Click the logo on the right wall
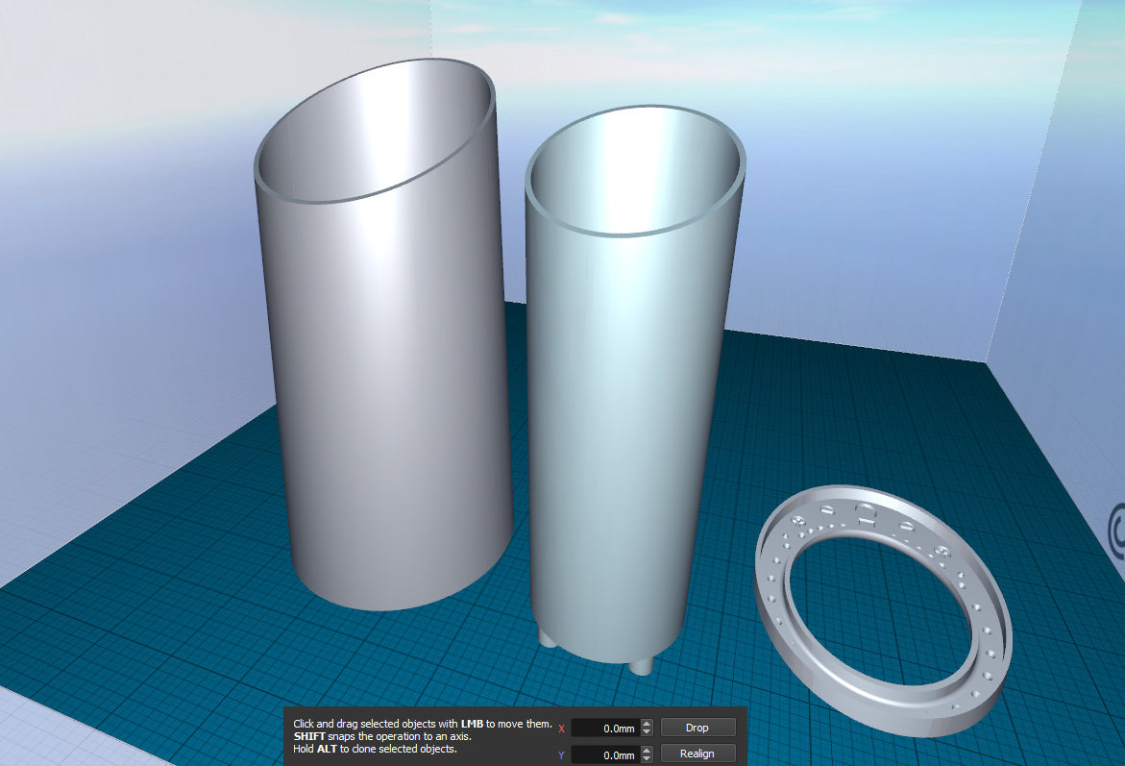The width and height of the screenshot is (1125, 766). coord(1115,527)
